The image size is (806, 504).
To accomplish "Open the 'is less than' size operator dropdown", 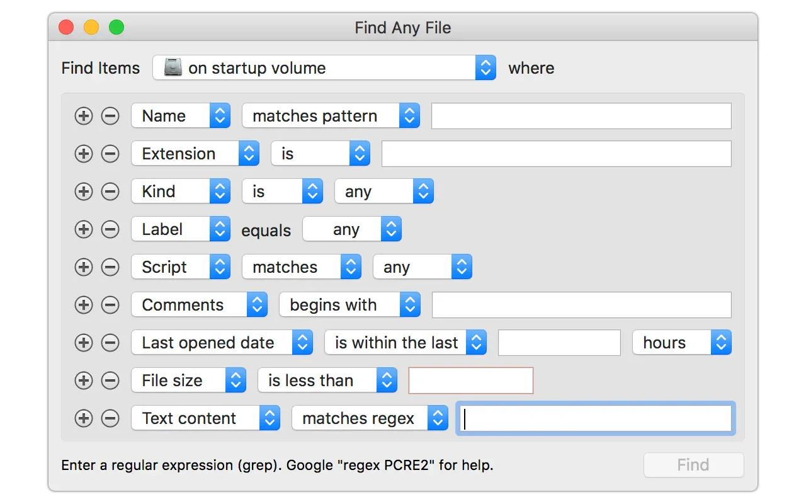I will 327,381.
